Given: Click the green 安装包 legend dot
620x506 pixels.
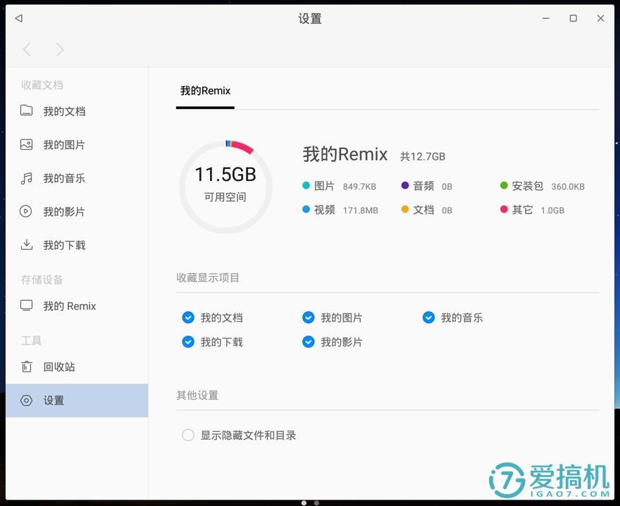Looking at the screenshot, I should click(x=502, y=185).
